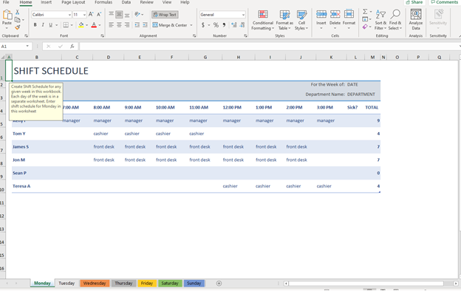Click the Fill down icon
Image resolution: width=461 pixels, height=291 pixels.
[365, 19]
